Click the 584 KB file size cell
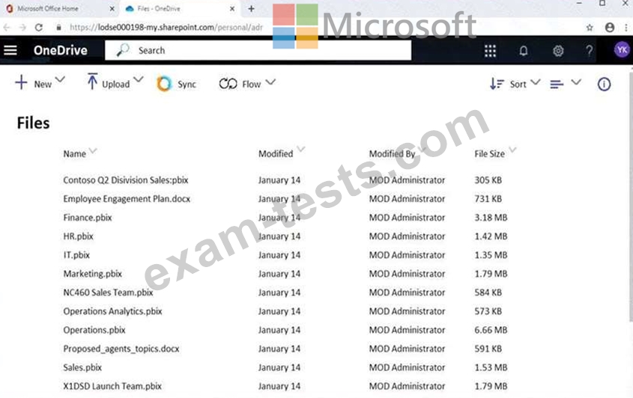Image resolution: width=633 pixels, height=398 pixels. click(488, 293)
